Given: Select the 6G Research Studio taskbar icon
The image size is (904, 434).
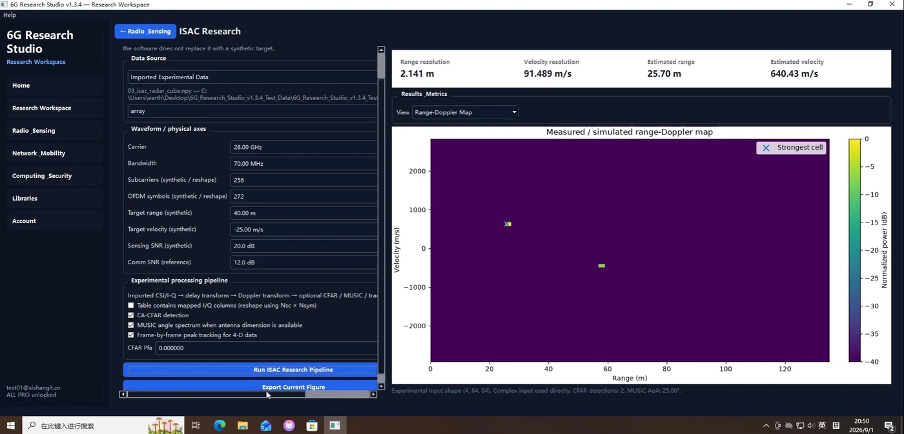Looking at the screenshot, I should click(x=335, y=426).
